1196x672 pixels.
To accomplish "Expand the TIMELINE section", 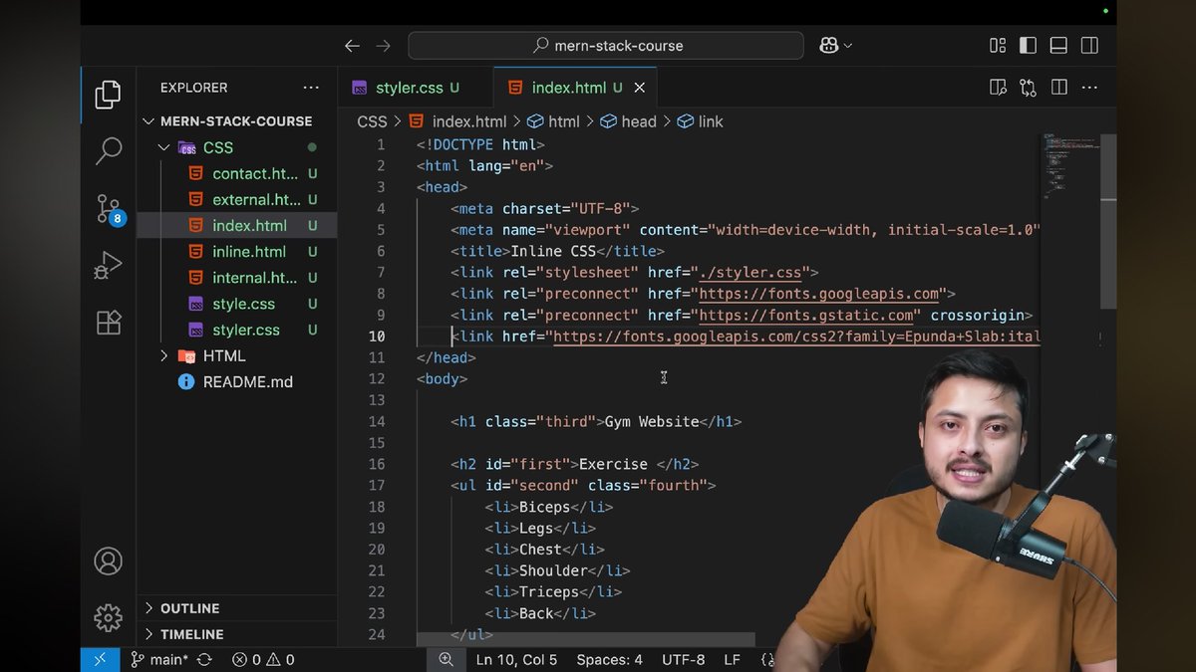I will pos(237,634).
